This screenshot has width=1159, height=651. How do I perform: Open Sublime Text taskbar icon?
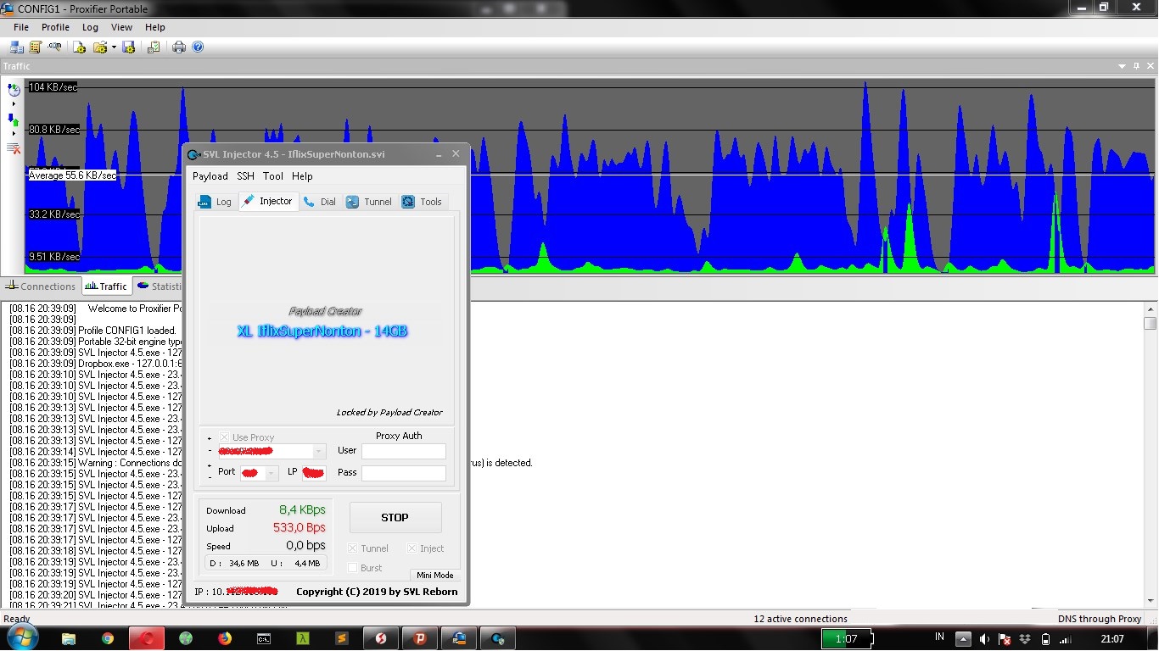pyautogui.click(x=342, y=638)
